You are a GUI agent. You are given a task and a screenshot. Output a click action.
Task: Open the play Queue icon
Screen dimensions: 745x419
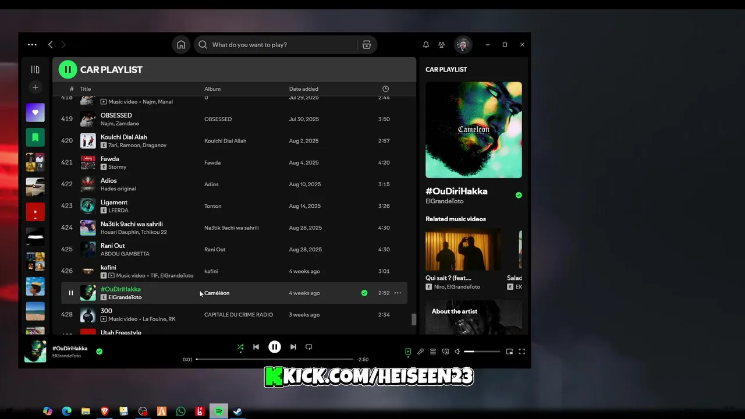[x=433, y=351]
